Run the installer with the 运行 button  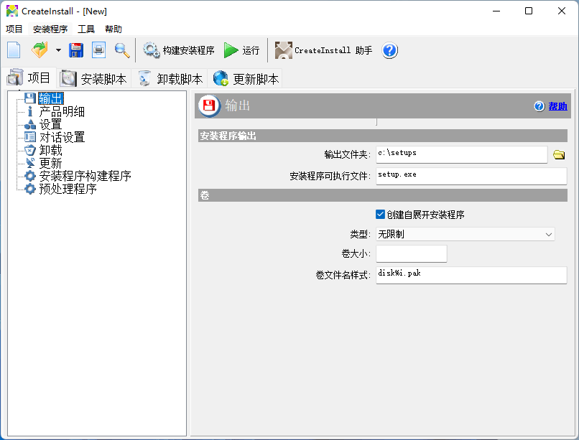[241, 50]
